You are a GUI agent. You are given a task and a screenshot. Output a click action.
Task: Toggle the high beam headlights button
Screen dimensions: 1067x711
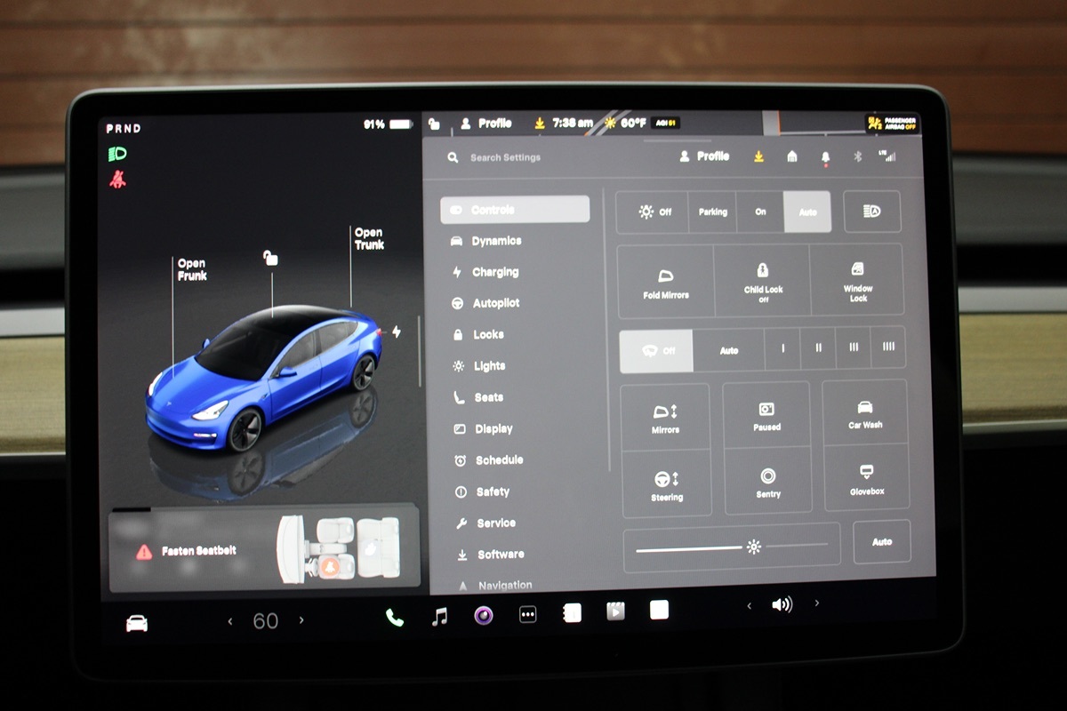(x=871, y=212)
